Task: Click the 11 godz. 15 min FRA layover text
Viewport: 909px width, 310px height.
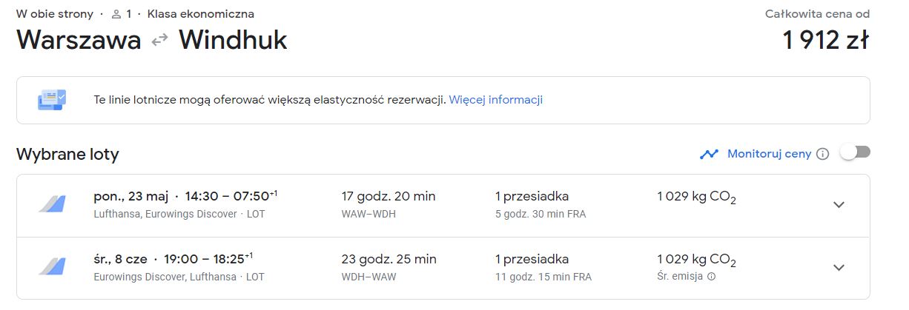Action: [543, 277]
